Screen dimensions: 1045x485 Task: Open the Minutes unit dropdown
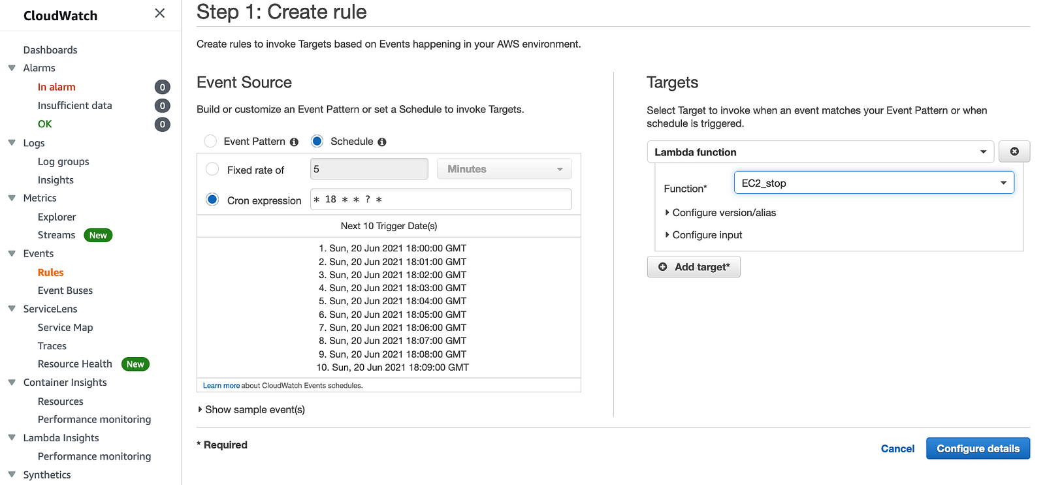pyautogui.click(x=504, y=169)
